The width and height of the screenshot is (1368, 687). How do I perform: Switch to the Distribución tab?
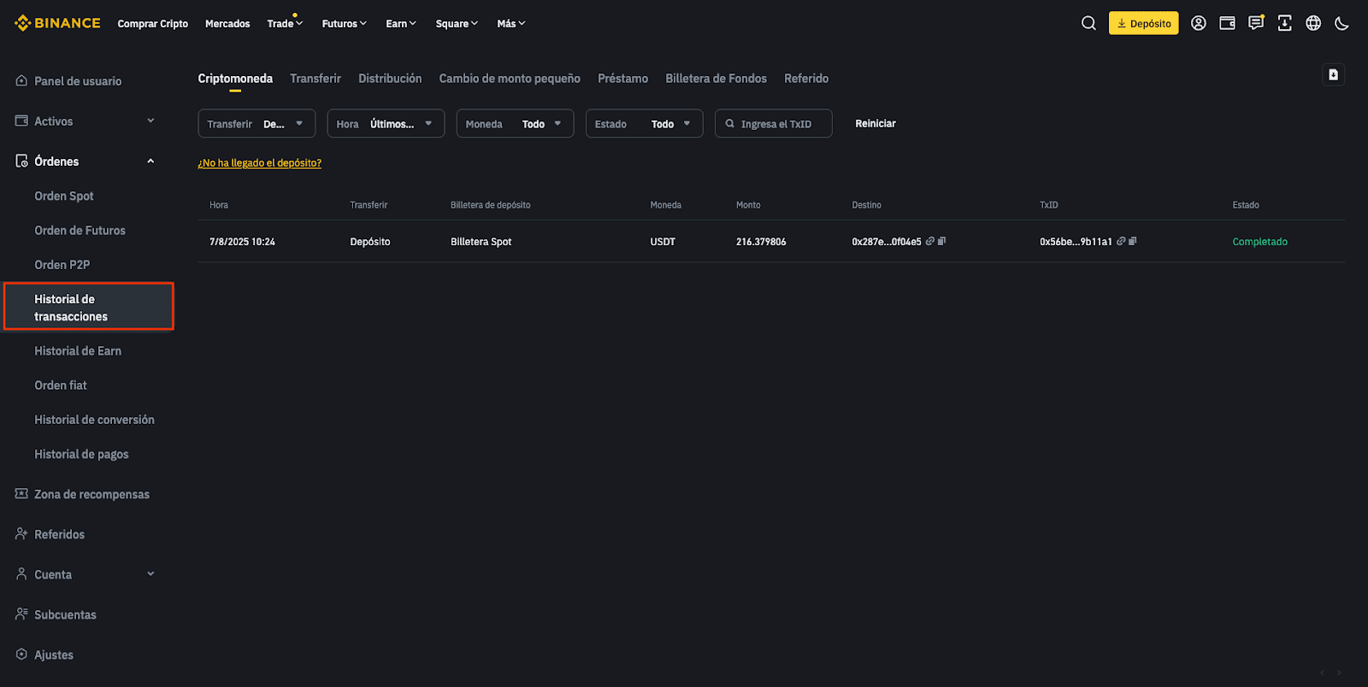pyautogui.click(x=390, y=79)
